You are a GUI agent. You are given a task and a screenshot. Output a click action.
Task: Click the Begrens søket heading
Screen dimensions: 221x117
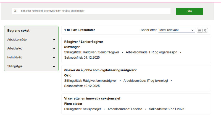coord(18,31)
